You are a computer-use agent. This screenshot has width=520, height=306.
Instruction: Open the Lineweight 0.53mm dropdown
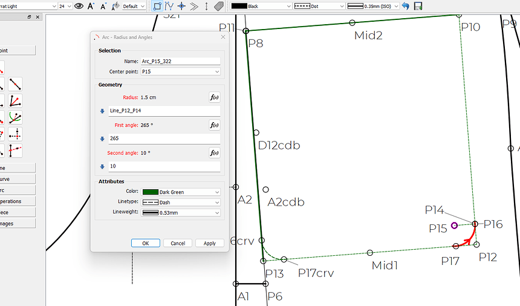(180, 212)
